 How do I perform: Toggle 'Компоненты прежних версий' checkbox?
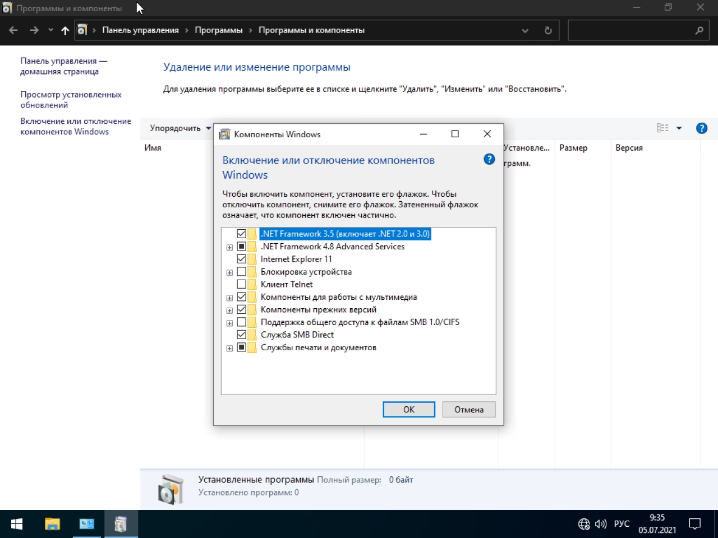241,309
